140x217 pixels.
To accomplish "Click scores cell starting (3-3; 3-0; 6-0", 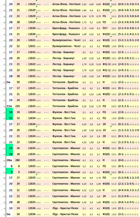I will point(129,22).
